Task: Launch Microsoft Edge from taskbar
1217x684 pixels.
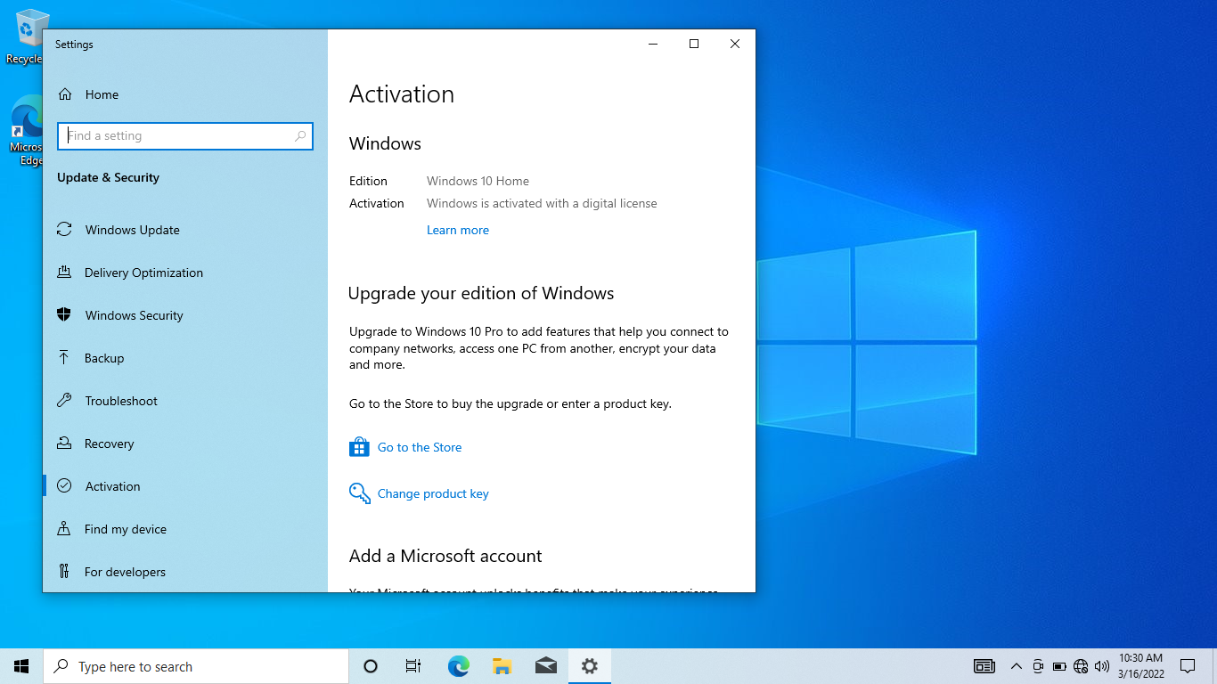Action: pyautogui.click(x=458, y=666)
